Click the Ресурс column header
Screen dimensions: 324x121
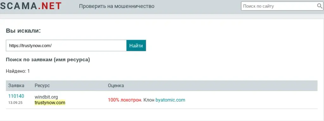point(42,86)
